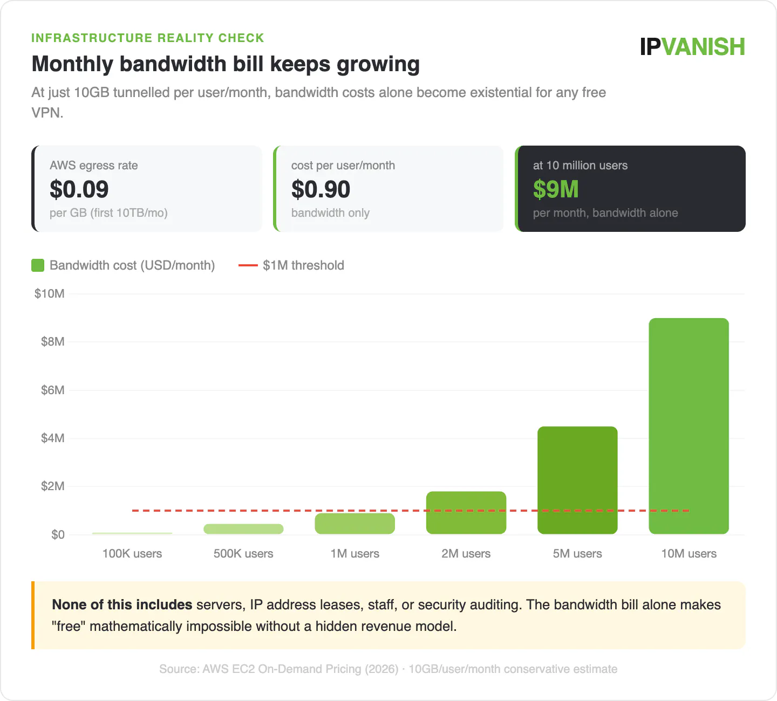Click the 10M users bar
Viewport: 777px width, 701px height.
689,426
